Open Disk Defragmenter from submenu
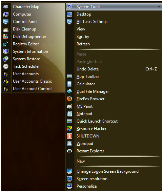Screen dimensions: 163x192 click(33, 37)
